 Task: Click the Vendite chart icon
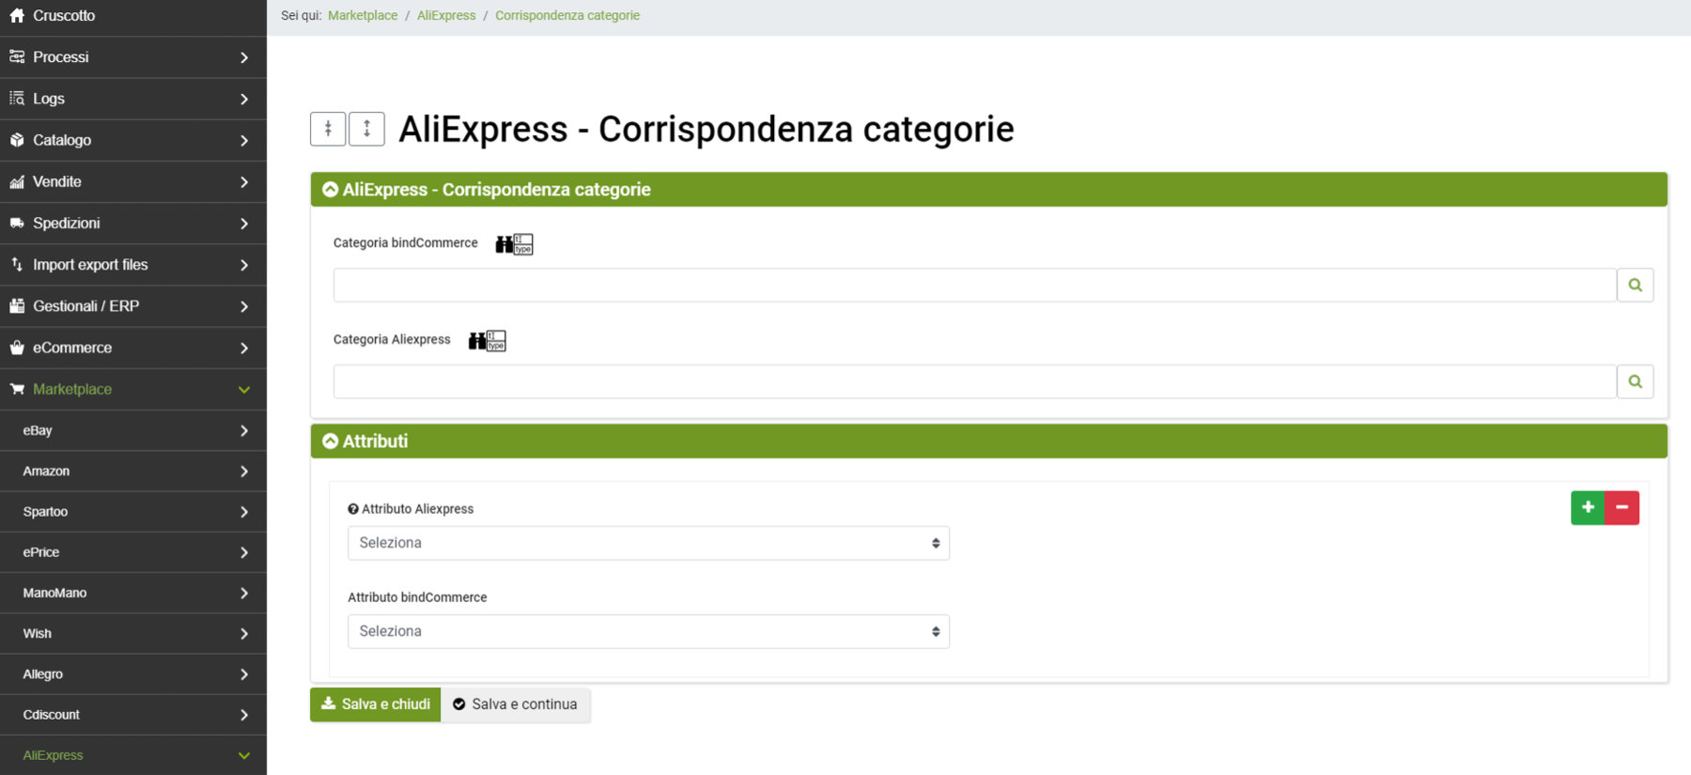click(x=17, y=181)
